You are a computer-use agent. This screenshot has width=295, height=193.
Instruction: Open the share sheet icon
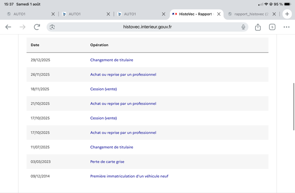tap(258, 27)
